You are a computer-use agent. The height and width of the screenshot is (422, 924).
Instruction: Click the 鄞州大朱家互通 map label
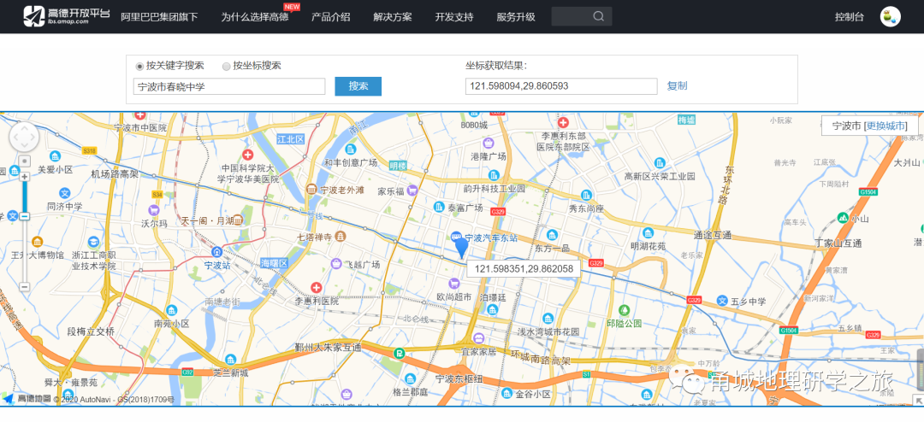329,348
